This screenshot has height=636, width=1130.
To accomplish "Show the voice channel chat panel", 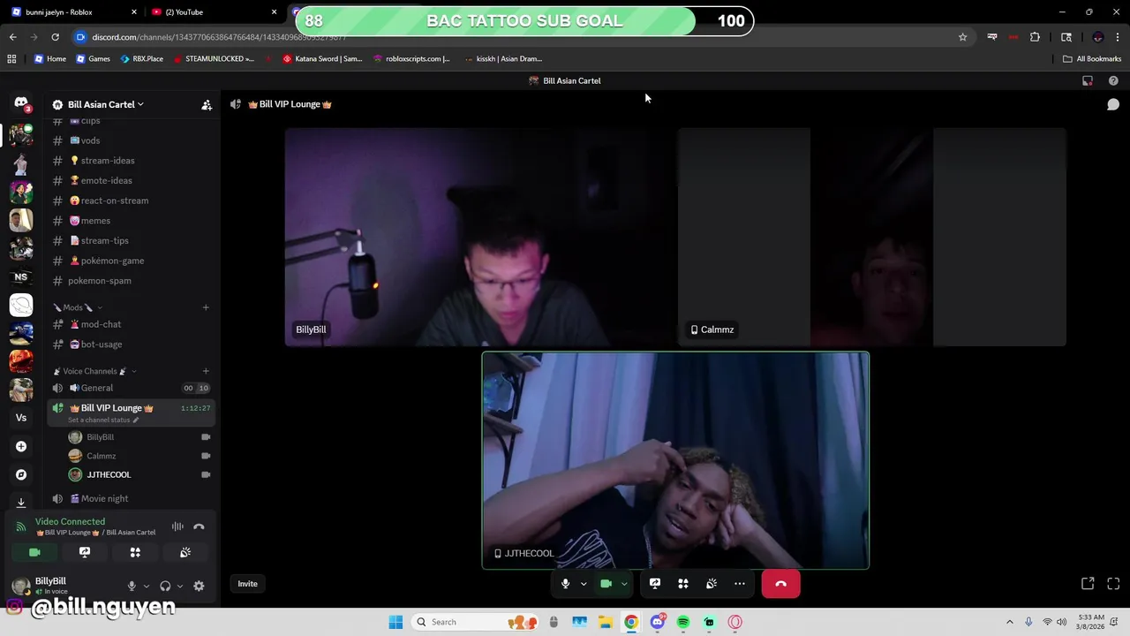I will (1113, 104).
